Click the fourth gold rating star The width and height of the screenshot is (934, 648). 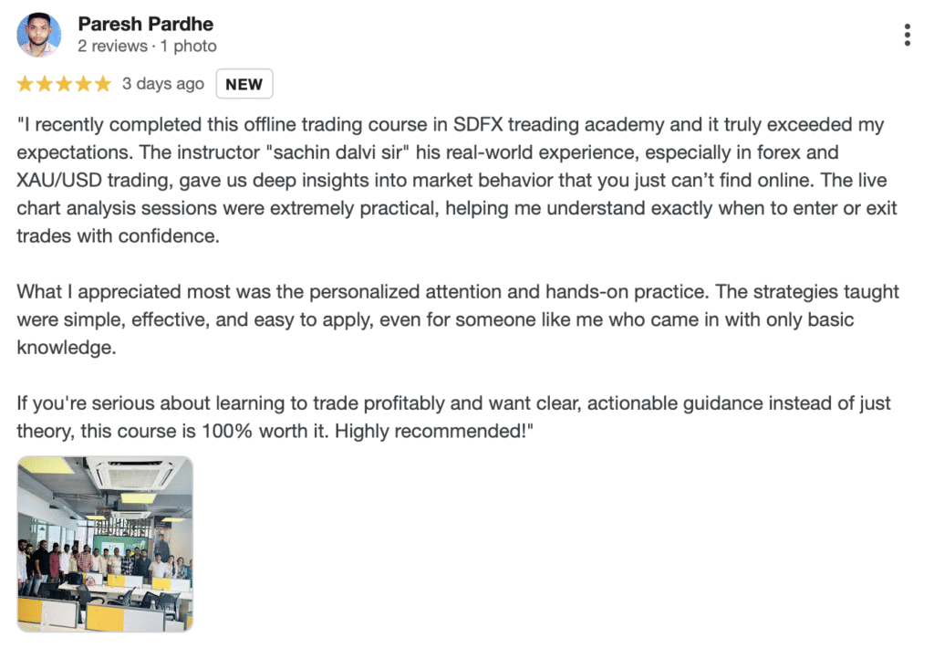pyautogui.click(x=83, y=84)
